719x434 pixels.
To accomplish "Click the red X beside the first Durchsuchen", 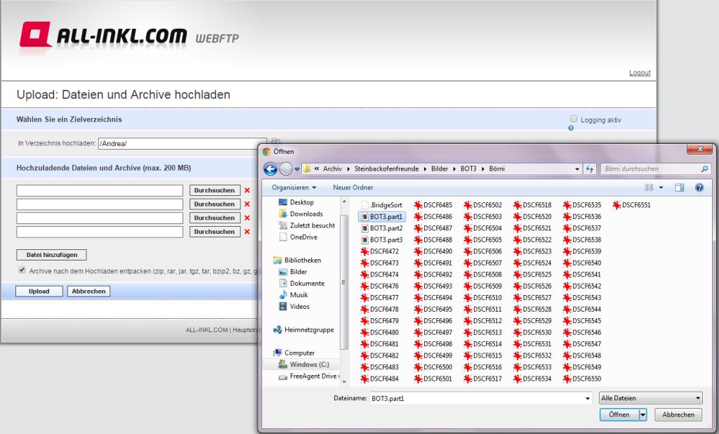I will 246,190.
